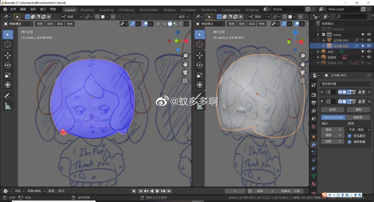This screenshot has height=202, width=374.
Task: Enable rendered shading in left viewport
Action: point(181,24)
